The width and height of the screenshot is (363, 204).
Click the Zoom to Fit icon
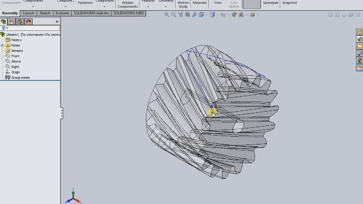pos(166,15)
